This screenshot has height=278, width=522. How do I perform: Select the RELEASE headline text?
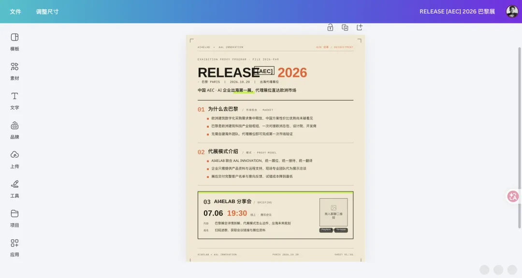(x=228, y=73)
